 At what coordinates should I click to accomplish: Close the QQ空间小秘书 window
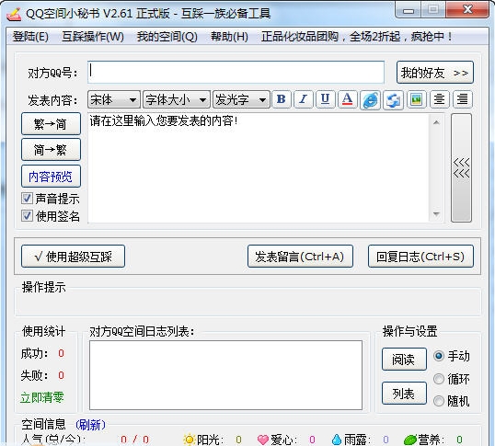467,10
